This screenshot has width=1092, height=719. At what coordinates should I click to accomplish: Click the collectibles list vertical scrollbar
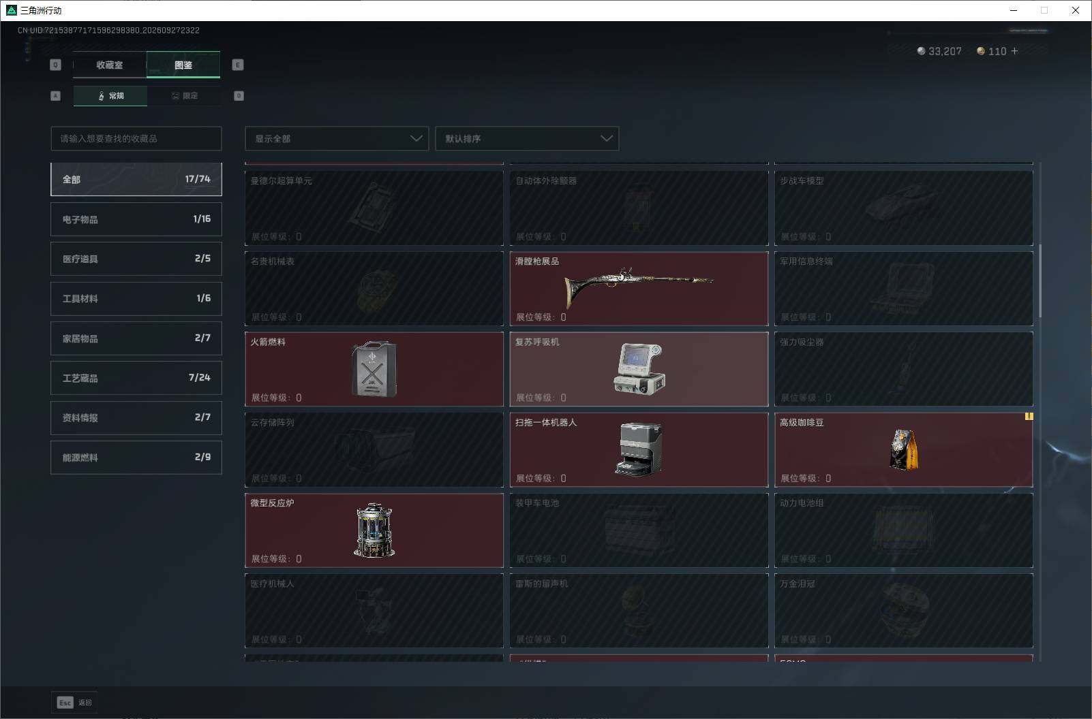pyautogui.click(x=1040, y=281)
